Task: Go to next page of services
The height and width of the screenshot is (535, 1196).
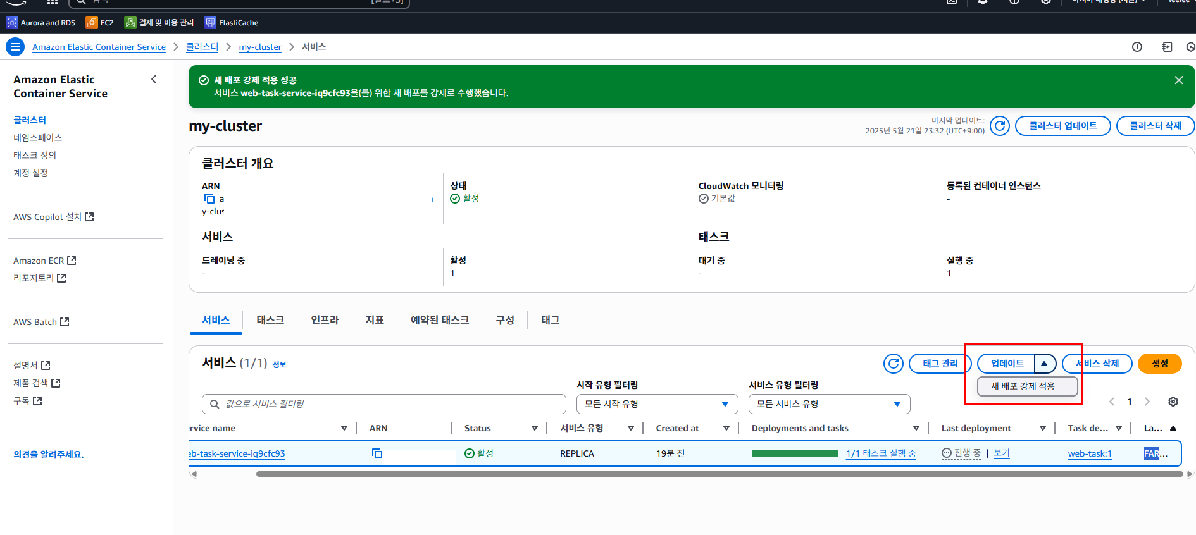Action: click(1147, 402)
